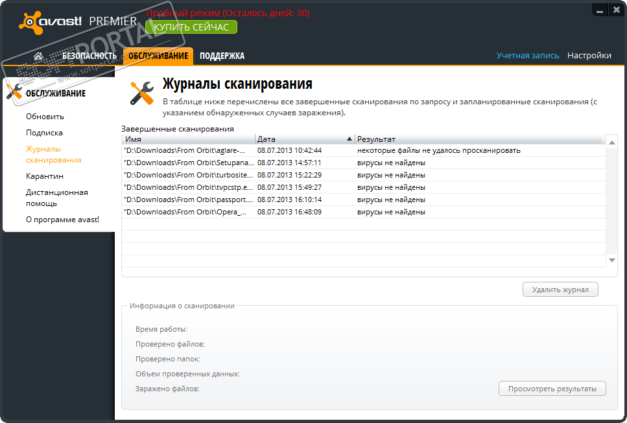Click the scroll up arrow of scan list
The width and height of the screenshot is (627, 423).
click(611, 143)
